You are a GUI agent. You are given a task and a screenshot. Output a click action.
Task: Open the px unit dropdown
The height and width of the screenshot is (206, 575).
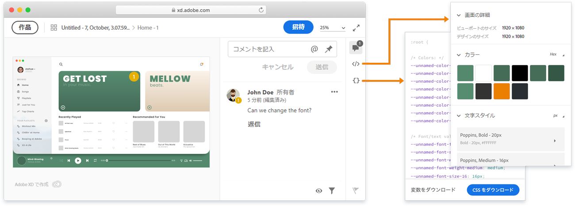(559, 115)
